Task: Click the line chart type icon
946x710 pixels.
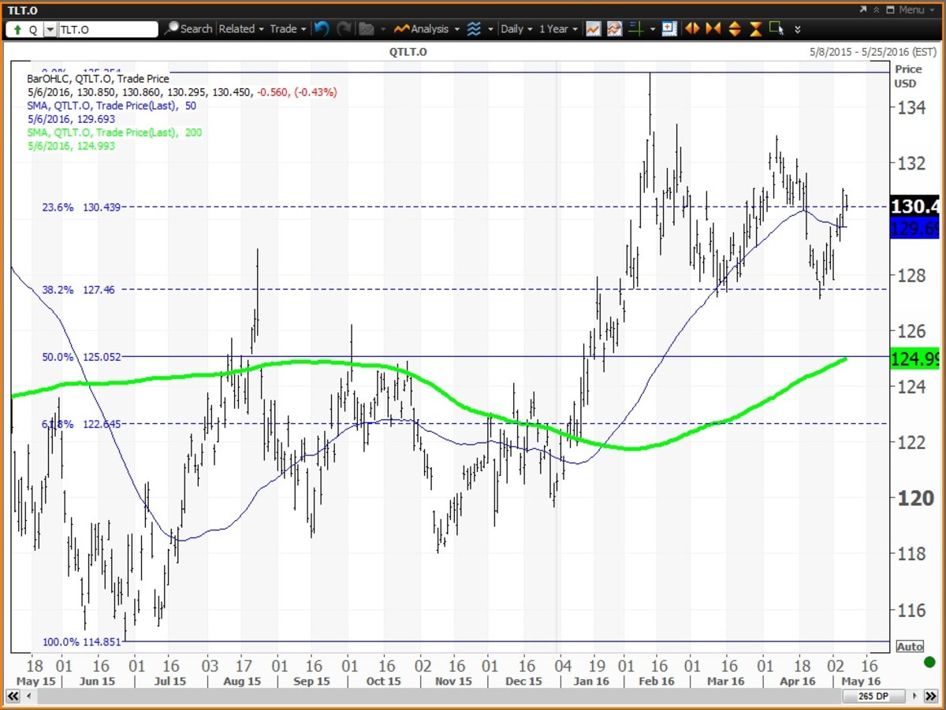Action: (x=593, y=29)
